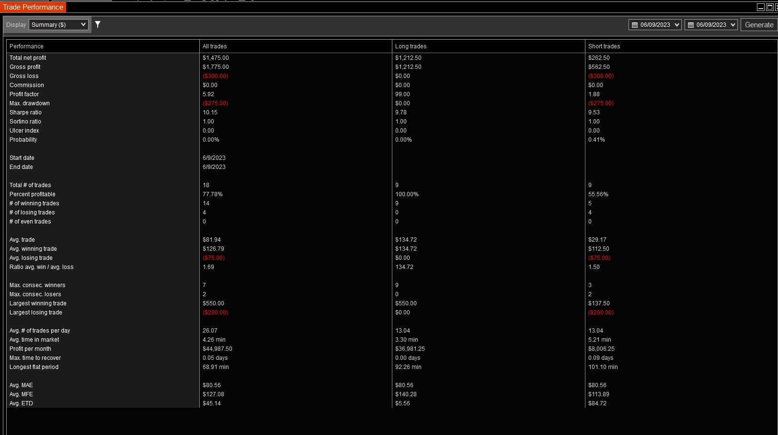Expand the Display Summary ($) dropdown
778x435 pixels.
click(x=59, y=24)
